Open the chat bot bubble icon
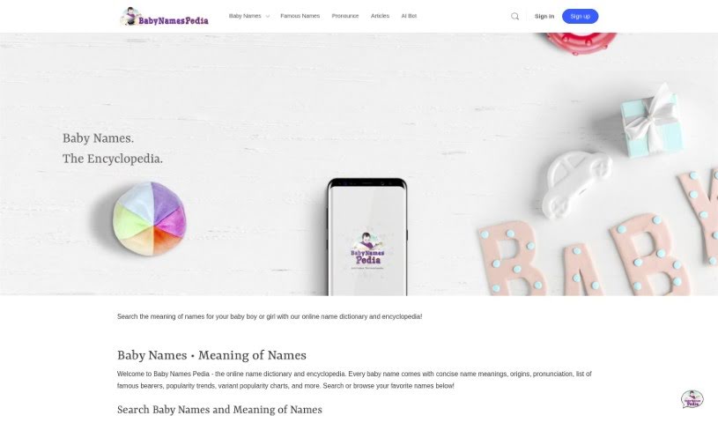 pyautogui.click(x=692, y=399)
